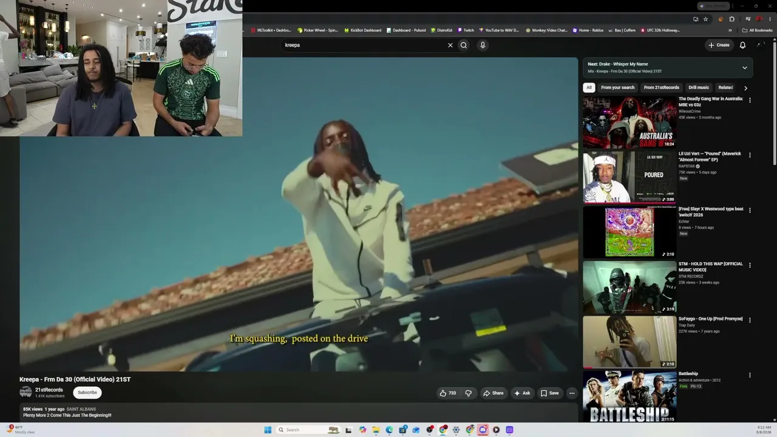
Task: Click the SAINT ALBANS location tag
Action: point(81,409)
